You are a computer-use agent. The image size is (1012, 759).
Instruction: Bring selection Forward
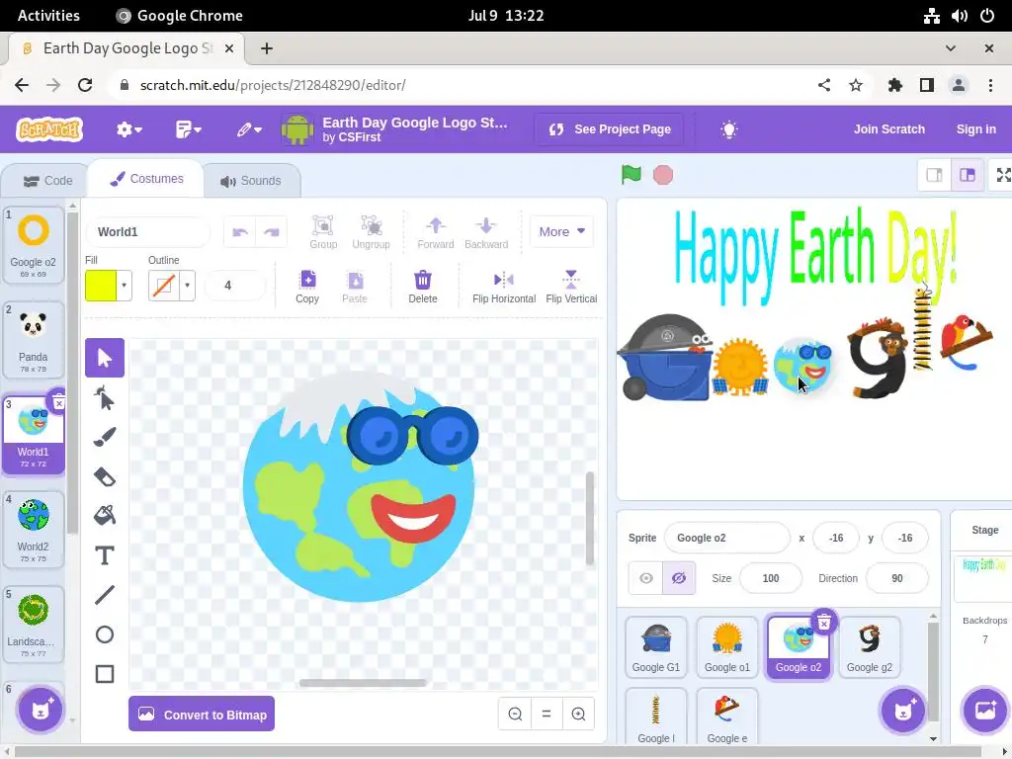tap(436, 232)
